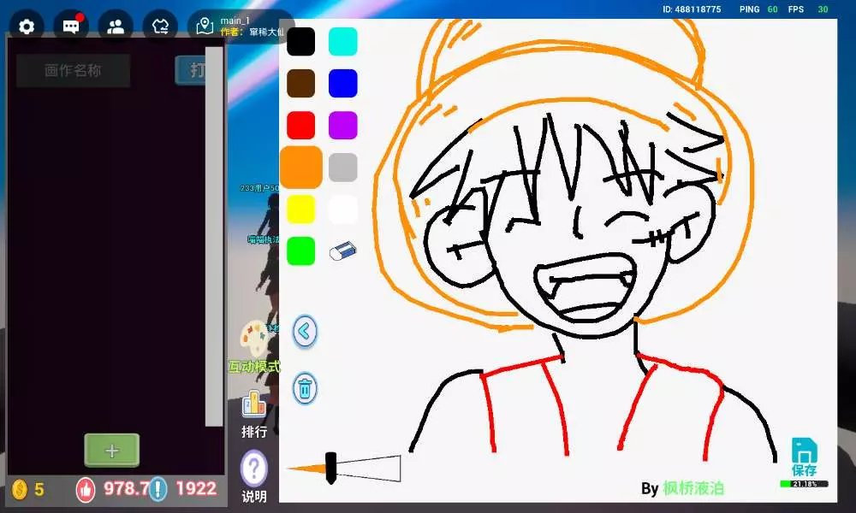Image resolution: width=856 pixels, height=513 pixels.
Task: Click the By 枫桥夜泊 author signature
Action: [x=683, y=488]
